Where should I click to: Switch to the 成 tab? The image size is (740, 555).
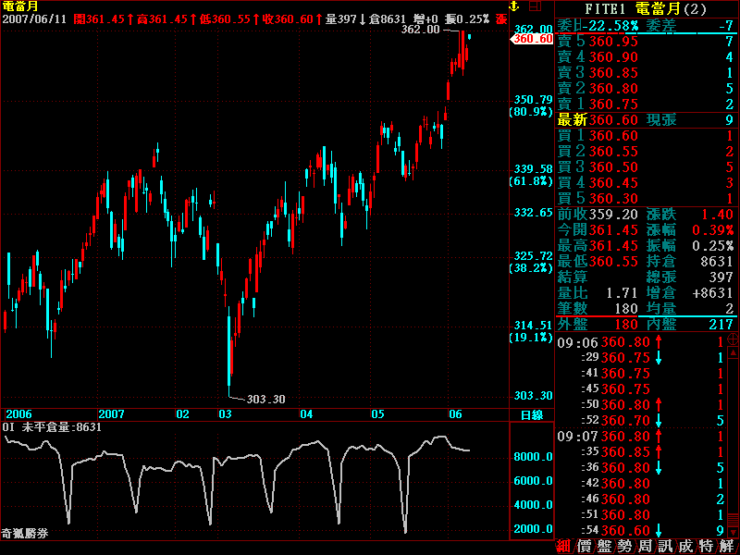685,546
